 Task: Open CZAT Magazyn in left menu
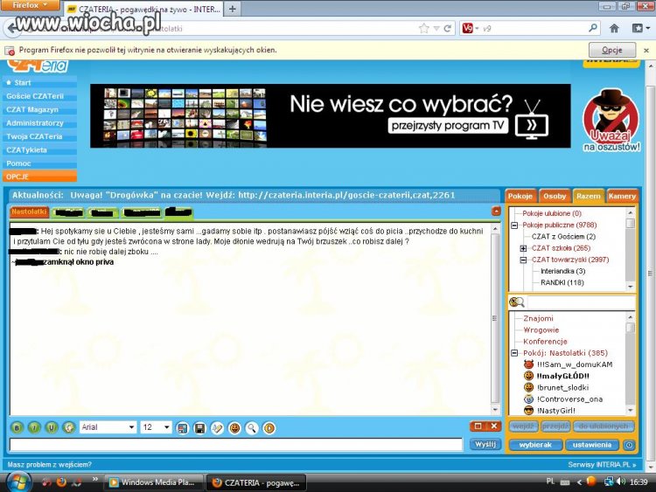tap(39, 109)
